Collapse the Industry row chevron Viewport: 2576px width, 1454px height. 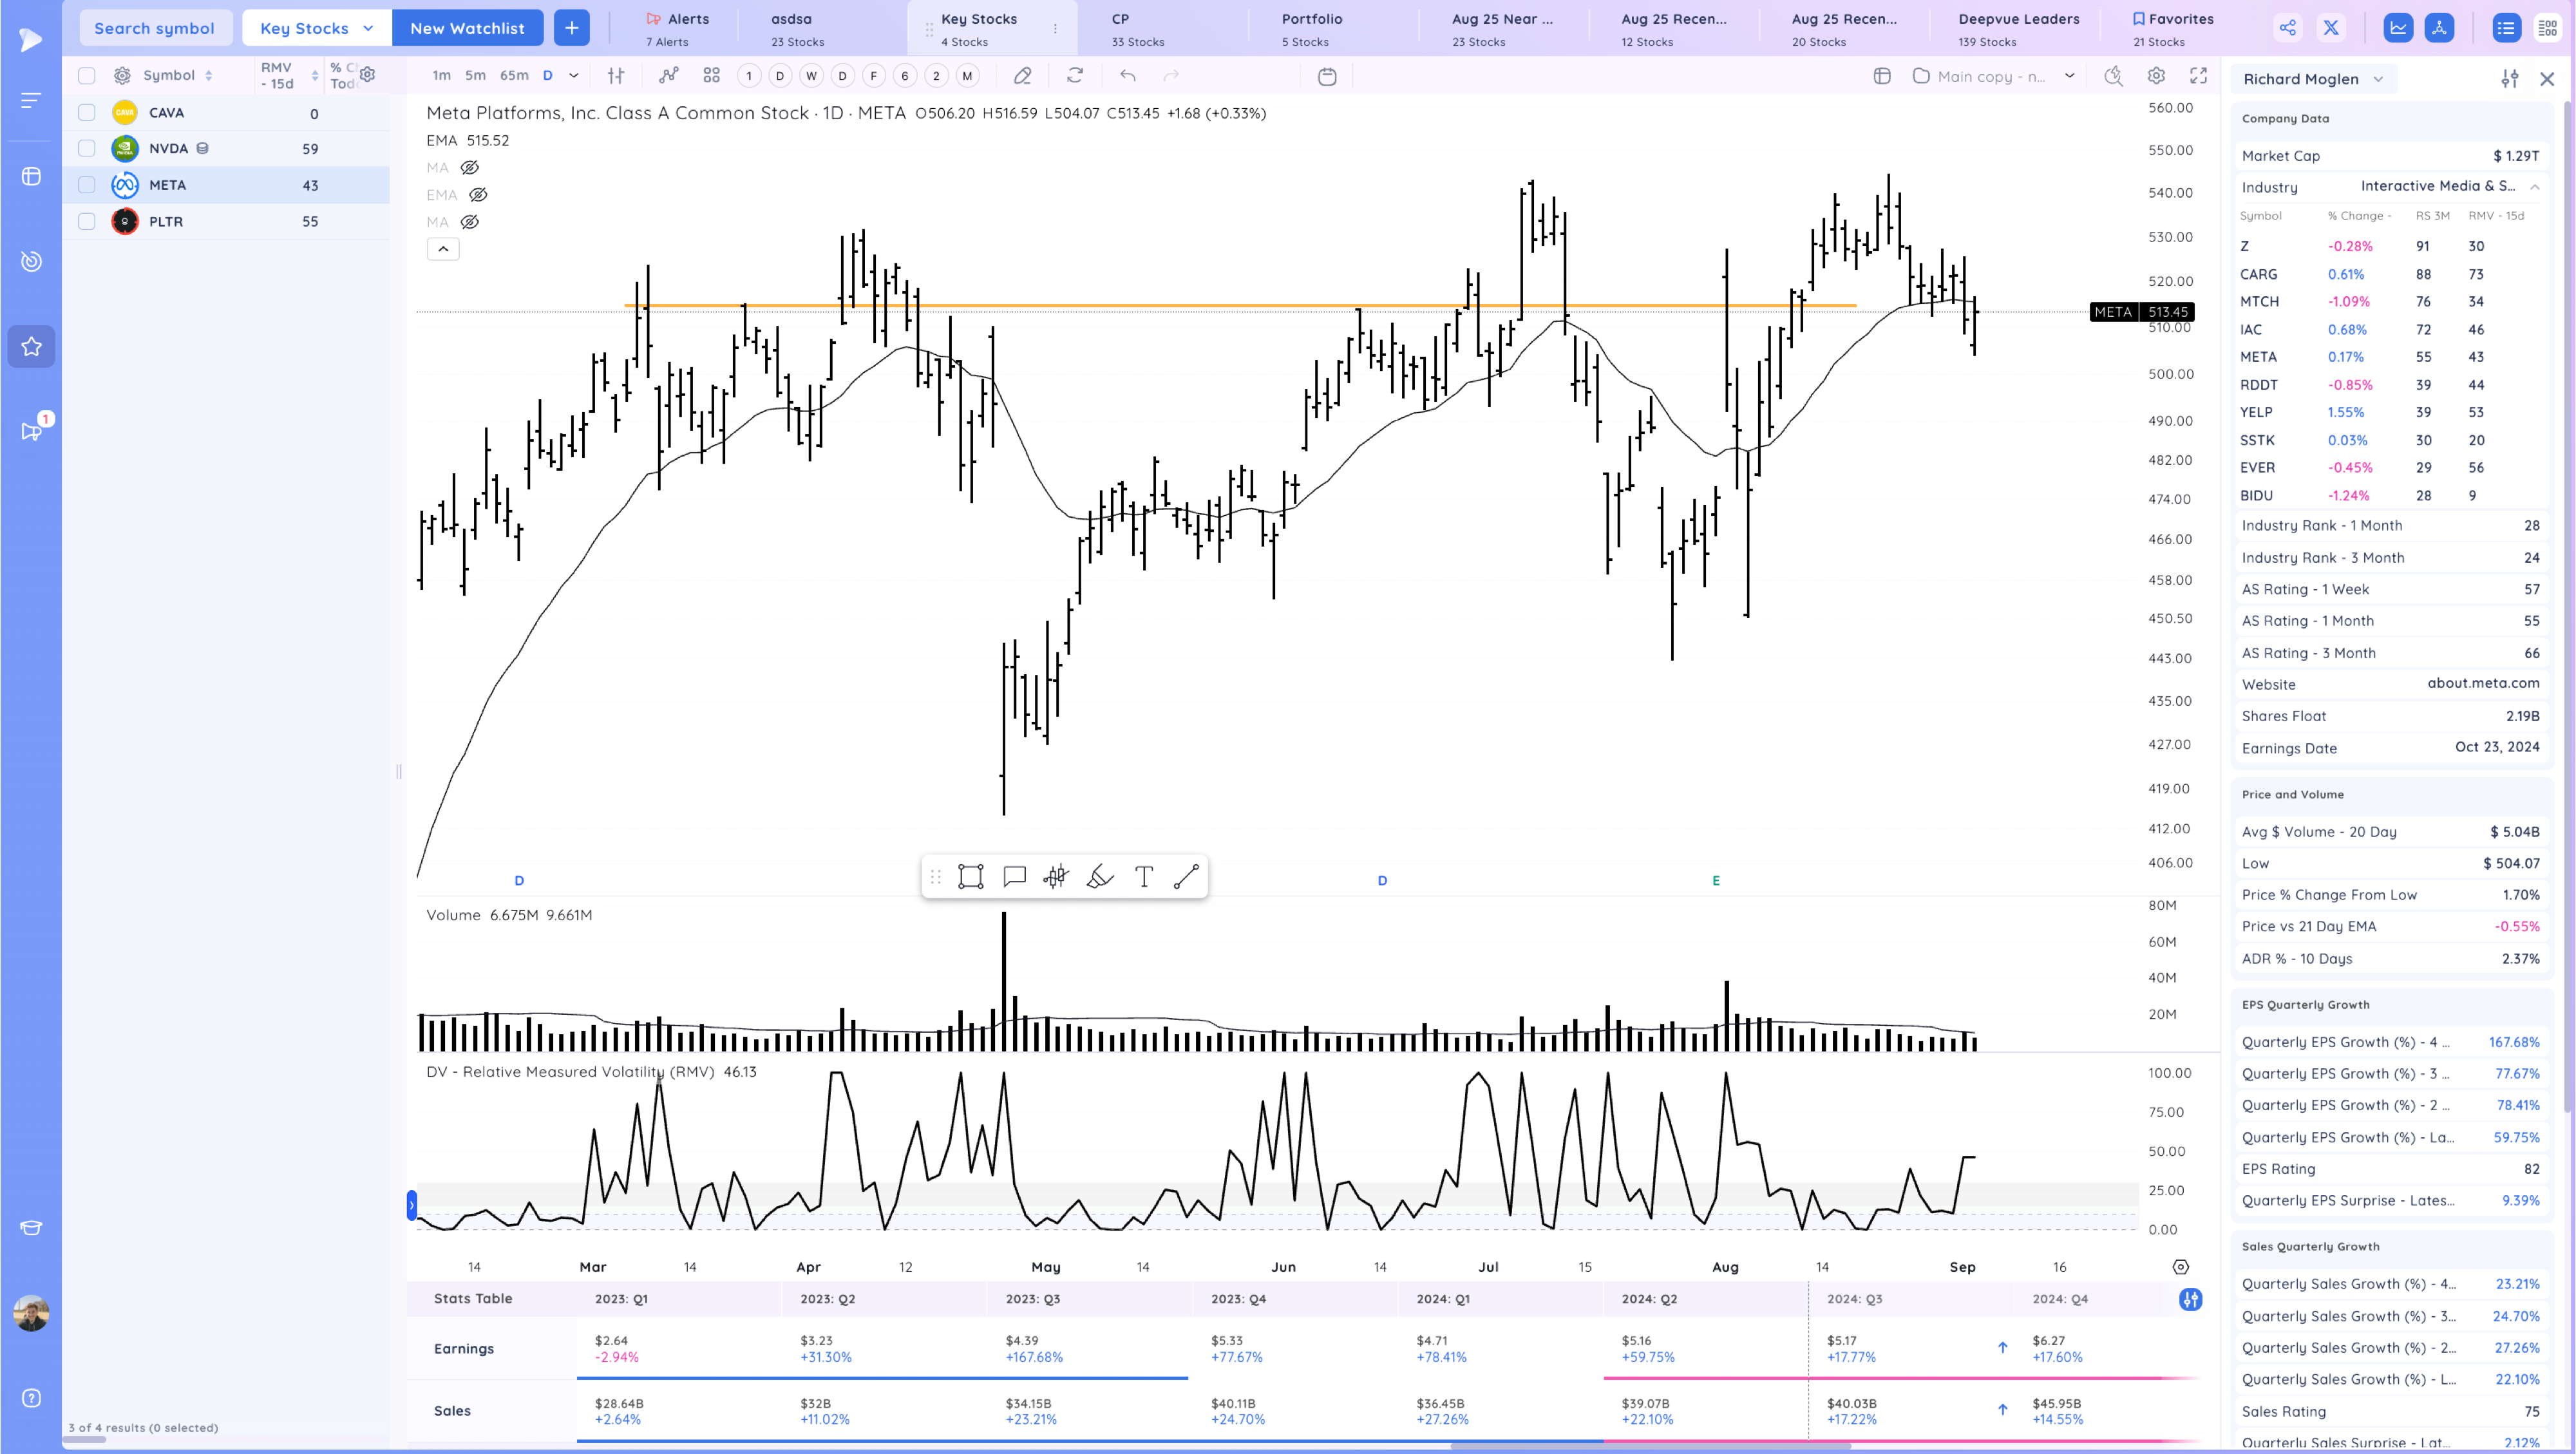(x=2536, y=187)
